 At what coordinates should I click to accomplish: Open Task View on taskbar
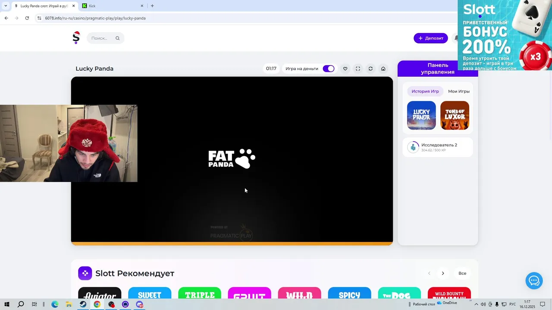(x=34, y=304)
